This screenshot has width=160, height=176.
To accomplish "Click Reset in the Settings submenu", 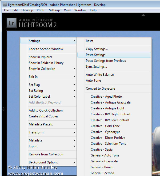I will (114, 41).
